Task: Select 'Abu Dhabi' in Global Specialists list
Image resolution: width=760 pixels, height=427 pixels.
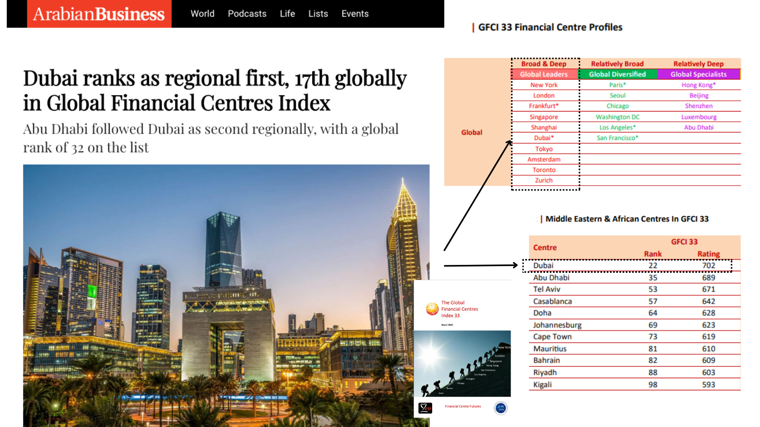Action: [699, 128]
